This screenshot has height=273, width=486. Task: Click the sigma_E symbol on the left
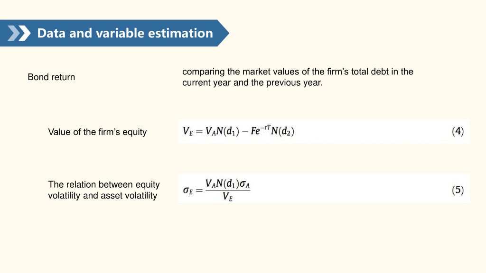coord(188,191)
